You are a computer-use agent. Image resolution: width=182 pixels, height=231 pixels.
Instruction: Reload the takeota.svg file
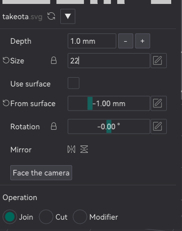pos(52,16)
